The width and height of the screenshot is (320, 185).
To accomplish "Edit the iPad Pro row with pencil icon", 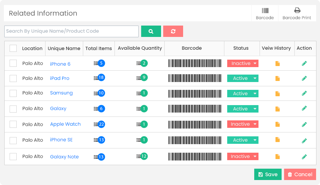I will [x=304, y=78].
